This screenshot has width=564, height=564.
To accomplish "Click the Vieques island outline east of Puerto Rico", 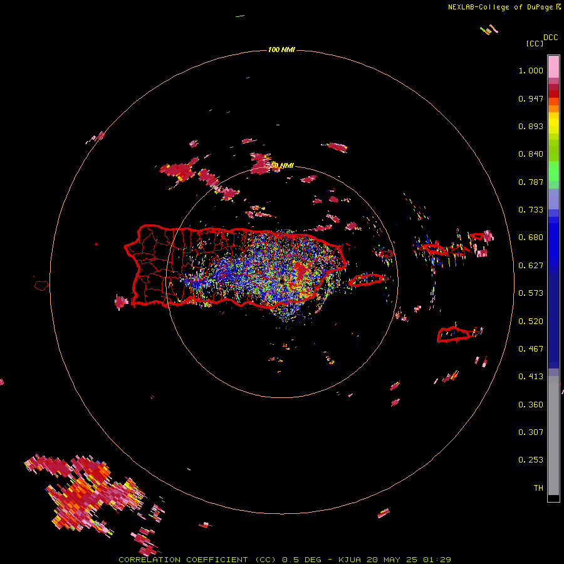I will tap(365, 279).
